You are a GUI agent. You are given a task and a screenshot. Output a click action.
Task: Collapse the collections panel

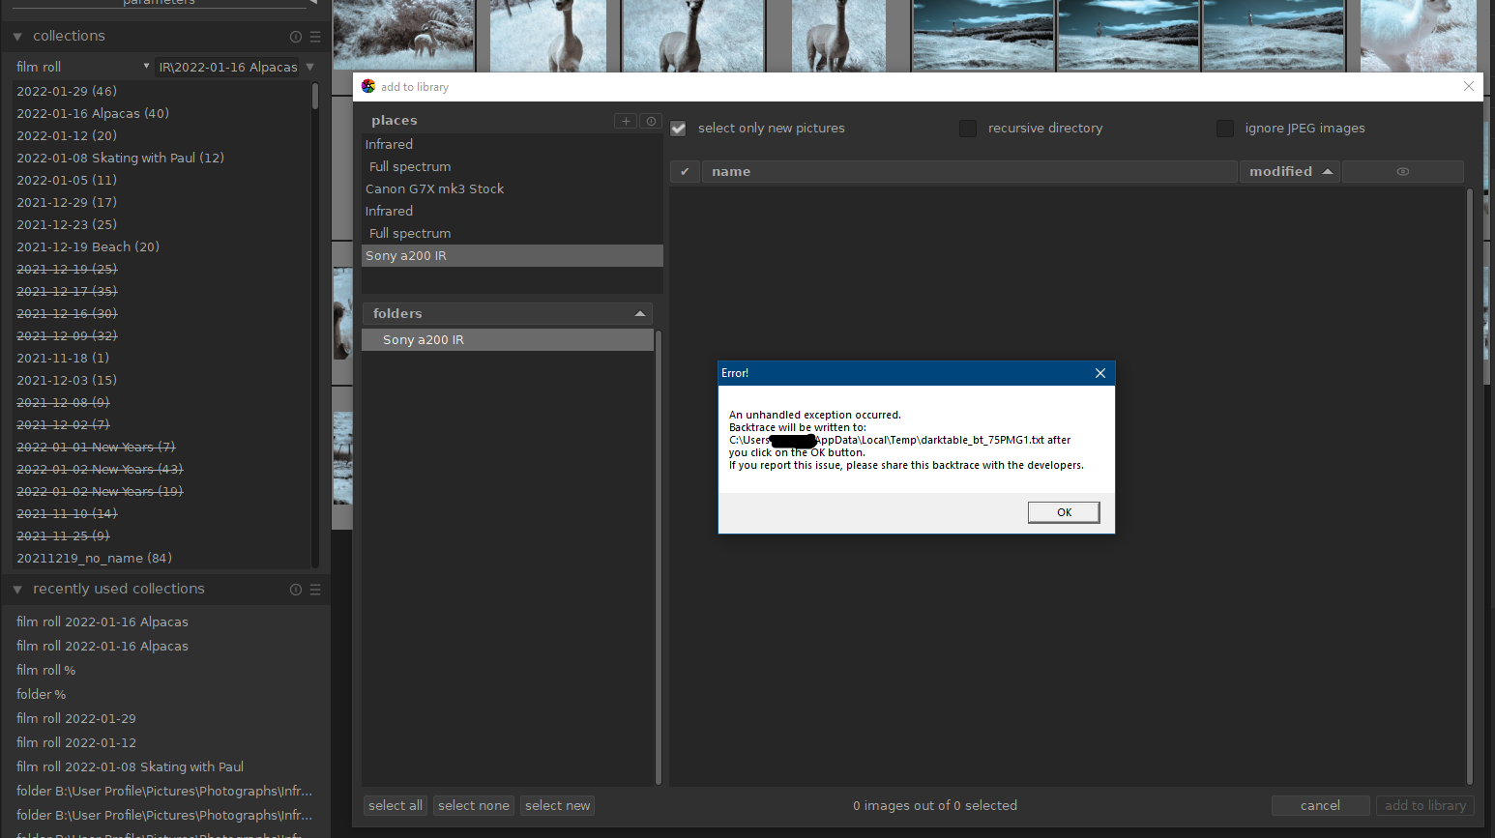[16, 36]
